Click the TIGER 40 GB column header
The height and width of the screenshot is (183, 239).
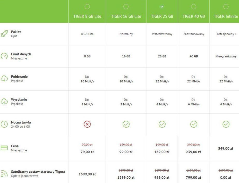194,16
